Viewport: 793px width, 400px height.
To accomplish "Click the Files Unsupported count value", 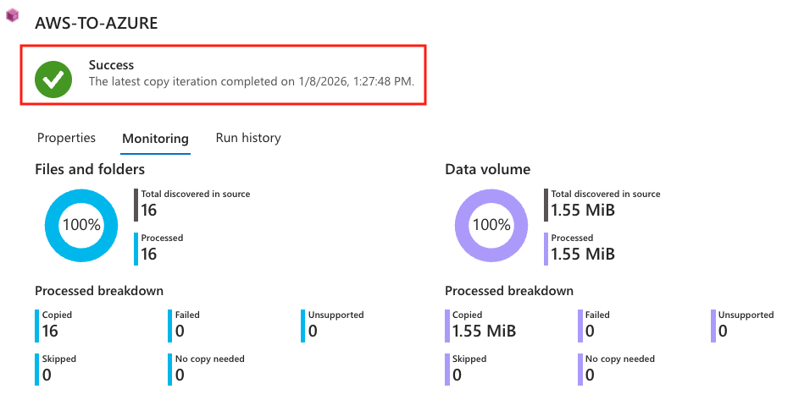I will point(313,331).
